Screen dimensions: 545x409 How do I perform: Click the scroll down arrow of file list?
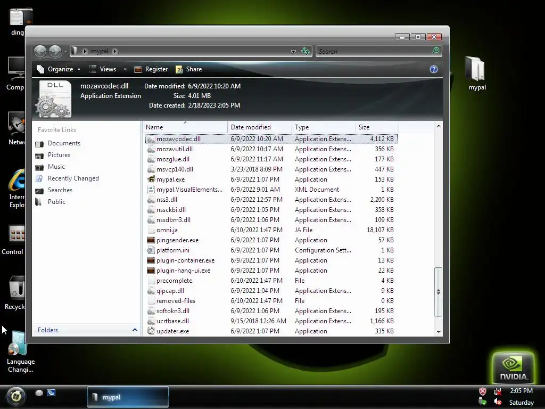439,332
